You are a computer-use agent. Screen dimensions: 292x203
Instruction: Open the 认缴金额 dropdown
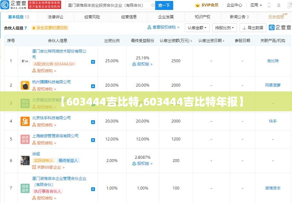[x=197, y=28]
